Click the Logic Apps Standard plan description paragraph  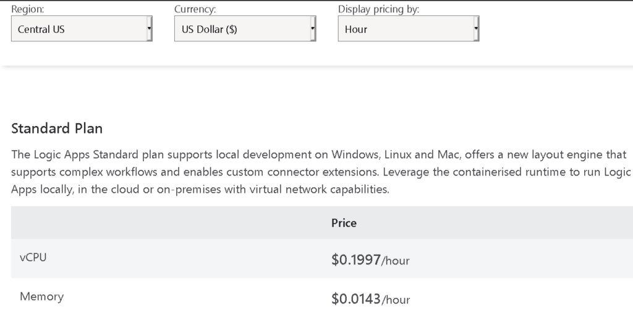point(321,172)
